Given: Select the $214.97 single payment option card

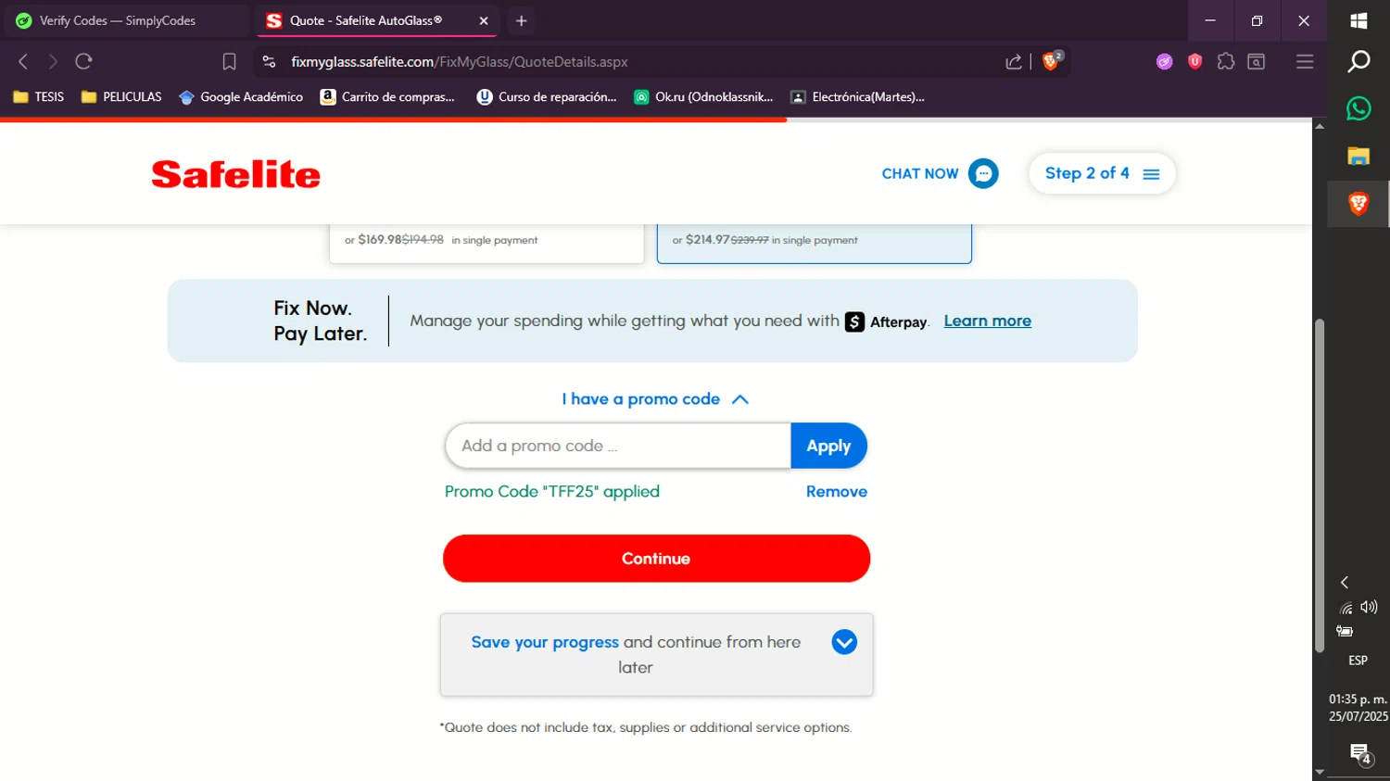Looking at the screenshot, I should (x=815, y=243).
